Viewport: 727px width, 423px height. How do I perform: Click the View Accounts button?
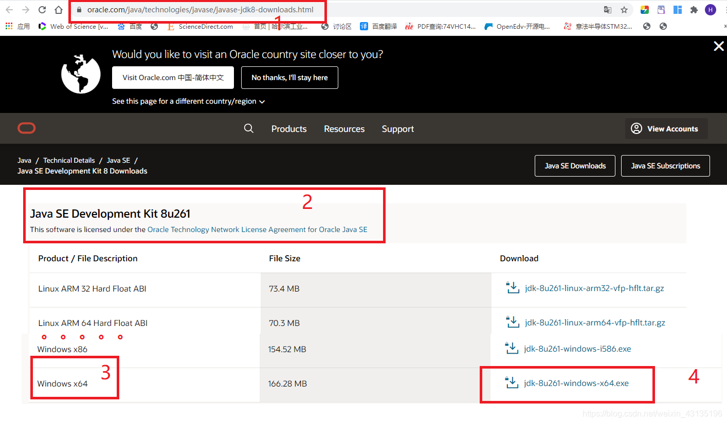click(x=666, y=128)
